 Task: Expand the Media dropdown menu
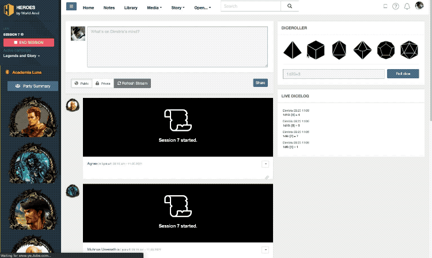154,8
